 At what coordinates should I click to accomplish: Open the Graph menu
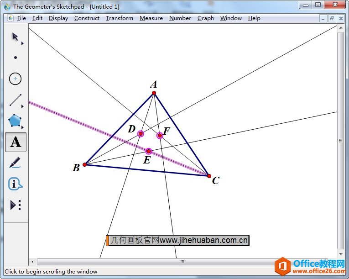click(206, 18)
